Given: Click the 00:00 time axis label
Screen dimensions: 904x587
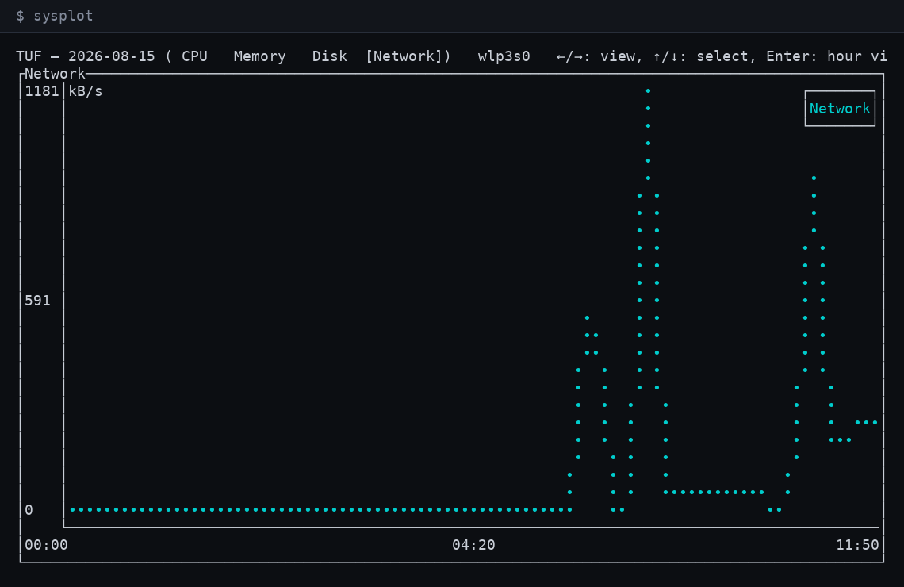Looking at the screenshot, I should pos(46,545).
